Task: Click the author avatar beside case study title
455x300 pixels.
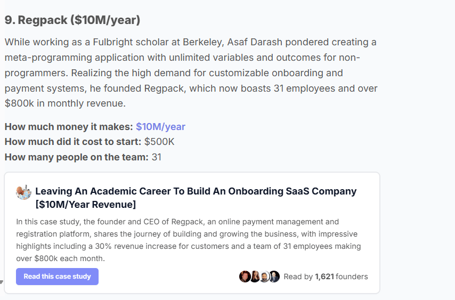Action: (23, 192)
